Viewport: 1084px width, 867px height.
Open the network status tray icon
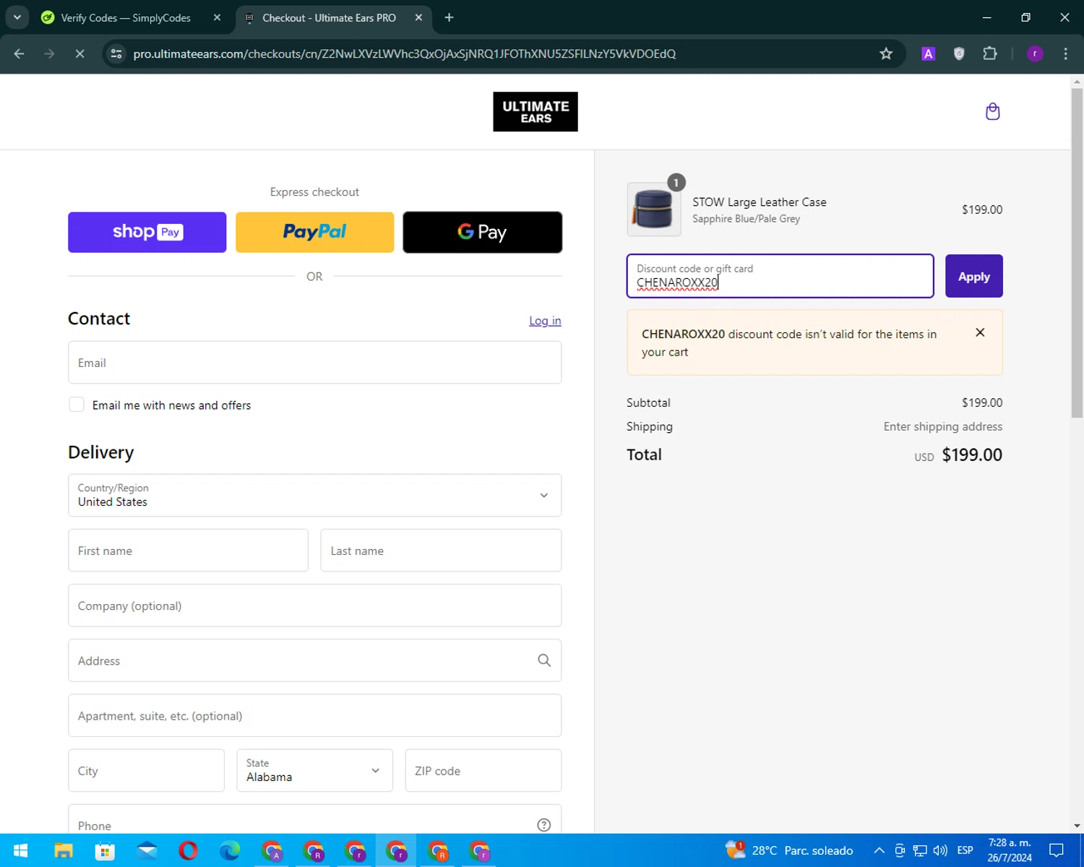[920, 850]
